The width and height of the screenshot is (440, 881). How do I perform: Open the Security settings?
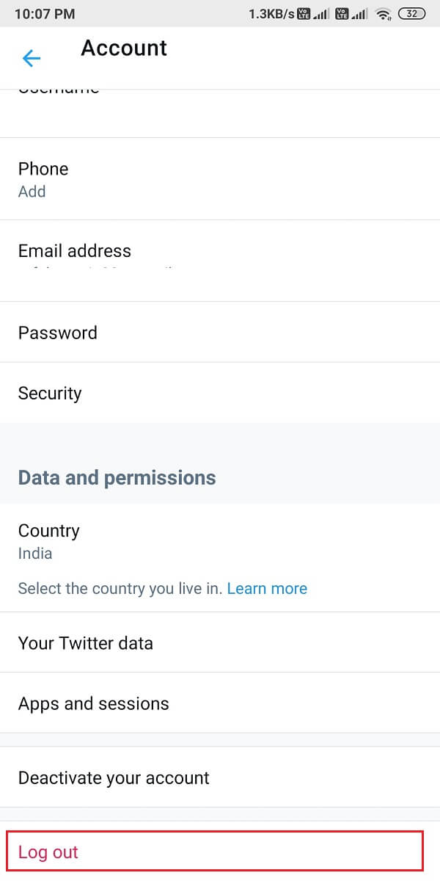pos(50,393)
